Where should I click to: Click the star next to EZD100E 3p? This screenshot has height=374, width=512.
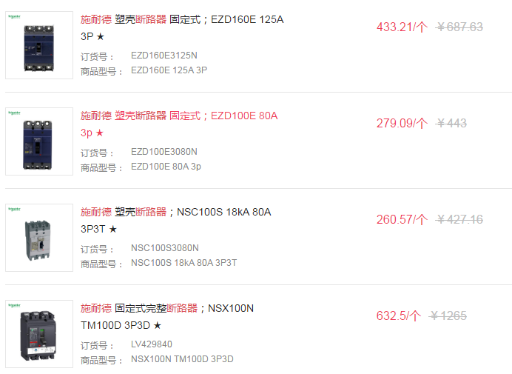[x=100, y=133]
